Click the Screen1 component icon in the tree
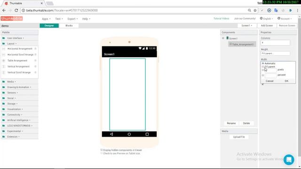This screenshot has height=169, width=301. (228, 38)
